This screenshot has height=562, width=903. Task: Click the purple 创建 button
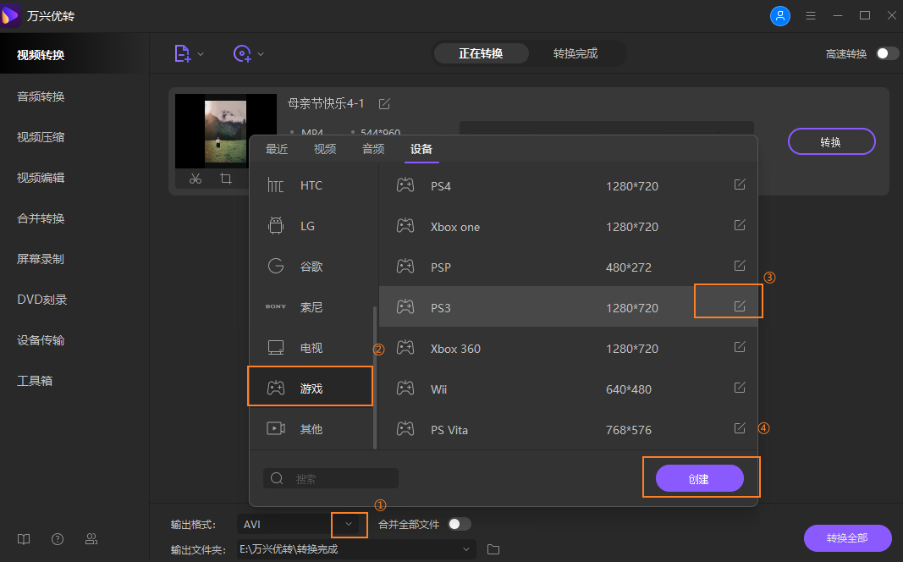tap(699, 479)
